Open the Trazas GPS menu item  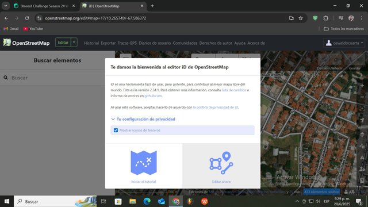click(127, 43)
